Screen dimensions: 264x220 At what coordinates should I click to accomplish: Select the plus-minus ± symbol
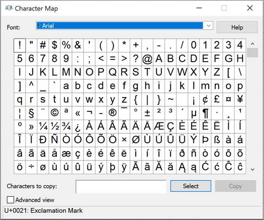147,113
